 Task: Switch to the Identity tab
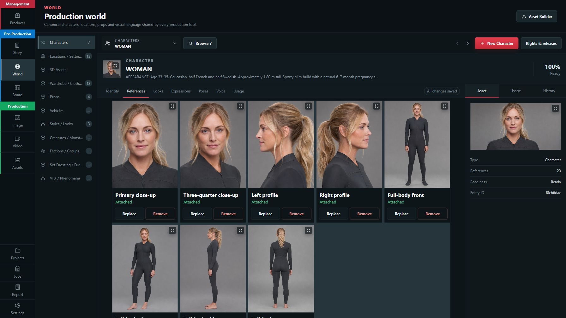coord(112,91)
